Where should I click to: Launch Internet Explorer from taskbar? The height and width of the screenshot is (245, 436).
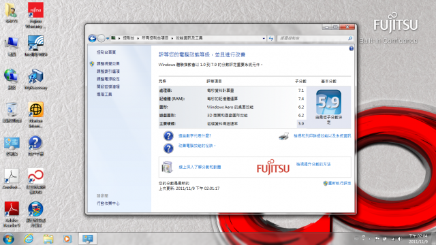[x=29, y=239]
